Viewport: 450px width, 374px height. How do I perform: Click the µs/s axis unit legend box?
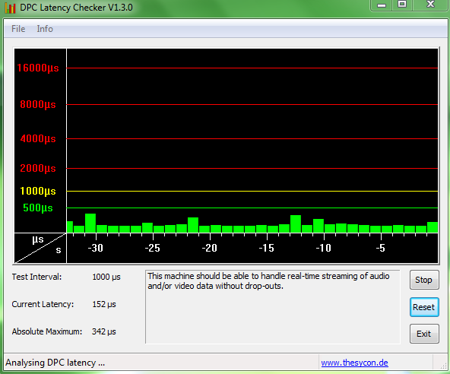pos(40,248)
